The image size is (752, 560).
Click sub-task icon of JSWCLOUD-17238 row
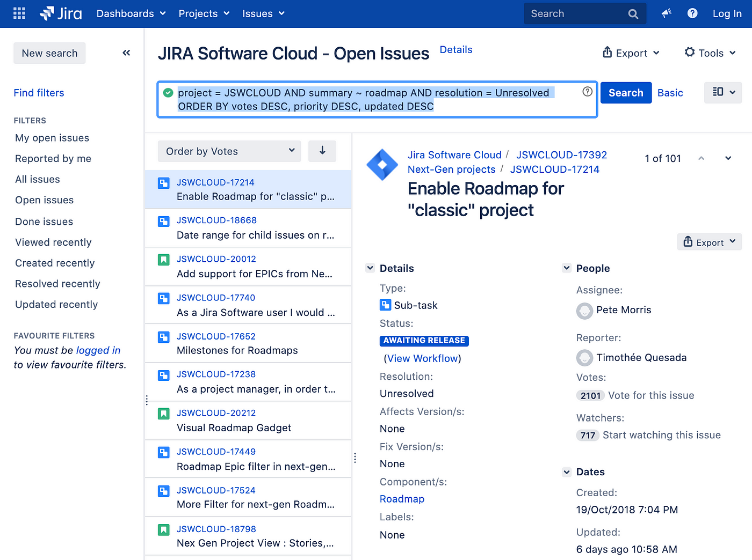(x=164, y=375)
